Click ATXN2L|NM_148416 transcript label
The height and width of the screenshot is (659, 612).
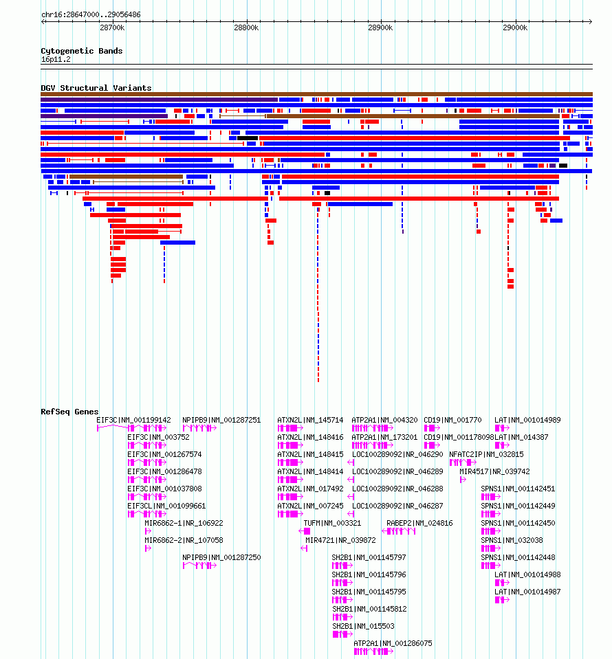pyautogui.click(x=310, y=437)
